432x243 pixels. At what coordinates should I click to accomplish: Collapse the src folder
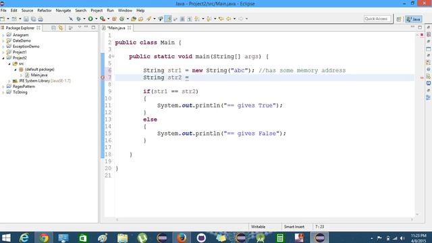(9, 63)
